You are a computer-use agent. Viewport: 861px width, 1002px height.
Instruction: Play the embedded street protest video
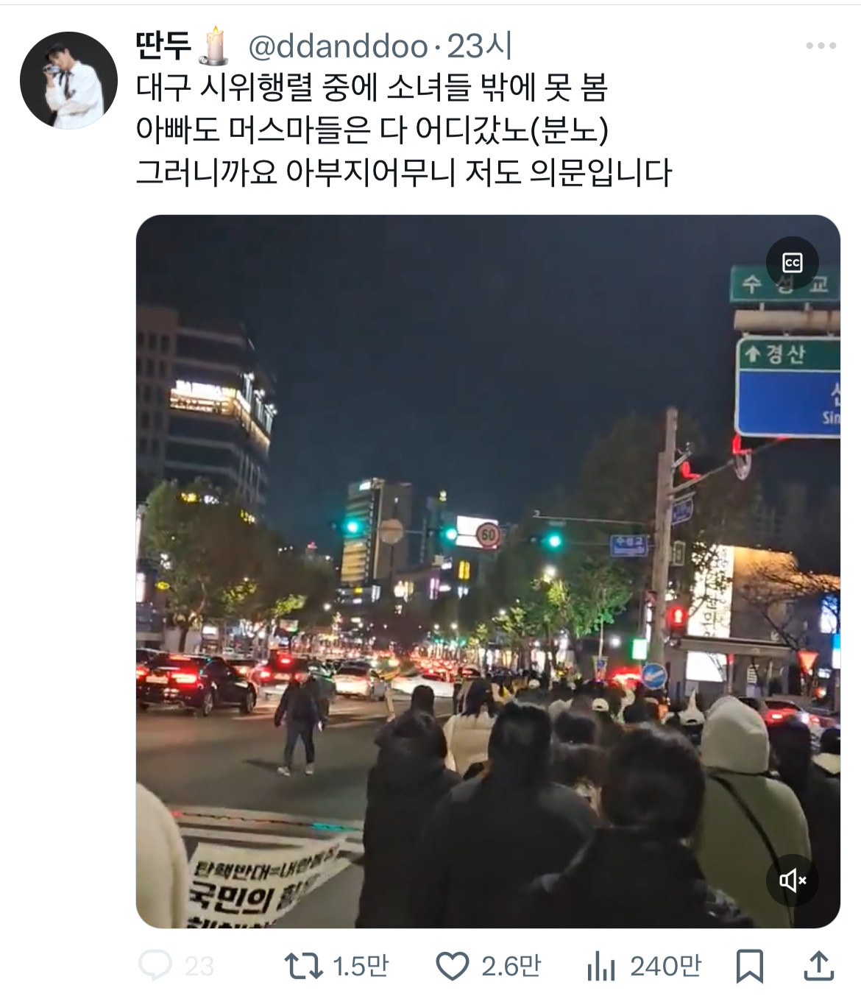488,571
